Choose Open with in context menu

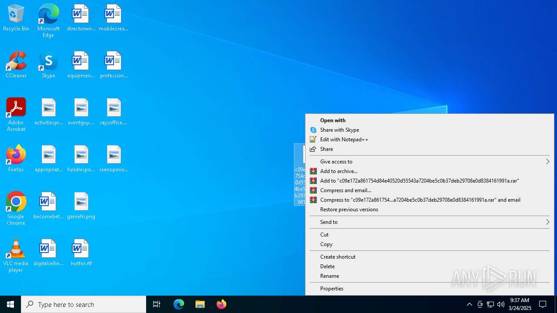[429, 120]
